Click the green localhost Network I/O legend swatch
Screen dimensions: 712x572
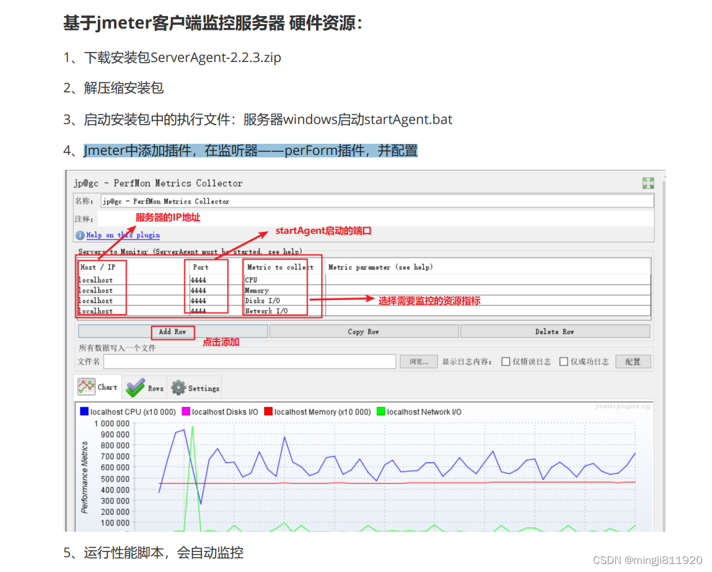381,411
